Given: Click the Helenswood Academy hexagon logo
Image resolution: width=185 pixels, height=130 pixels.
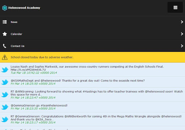Looking at the screenshot, I should click(5, 8).
